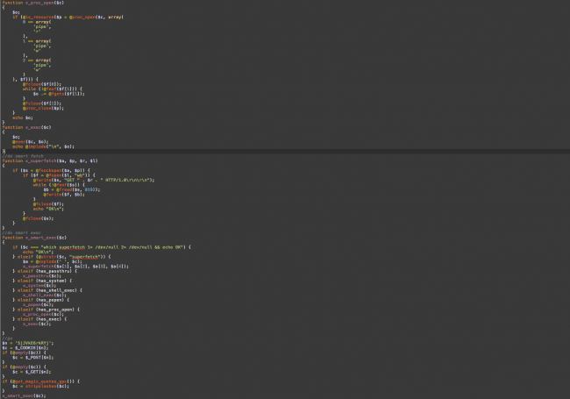Click the 'which superfetch' condition line
Image resolution: width=570 pixels, height=399 pixels.
point(102,247)
